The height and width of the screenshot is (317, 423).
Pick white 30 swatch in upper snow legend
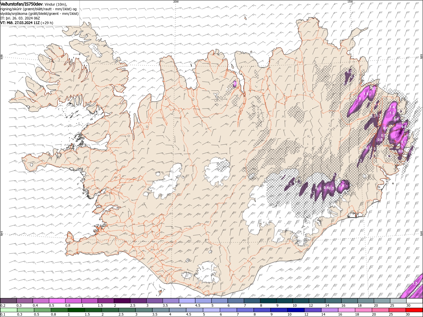[x=414, y=300]
